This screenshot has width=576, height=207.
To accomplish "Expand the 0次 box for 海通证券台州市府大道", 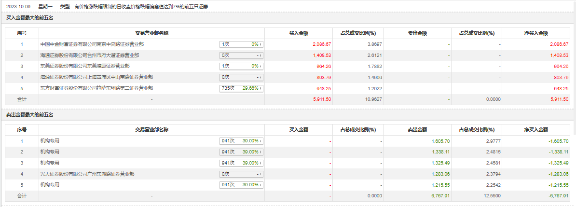I will pos(241,55).
